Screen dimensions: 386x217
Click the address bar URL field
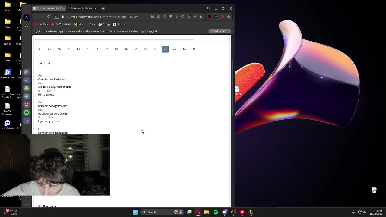tap(103, 17)
